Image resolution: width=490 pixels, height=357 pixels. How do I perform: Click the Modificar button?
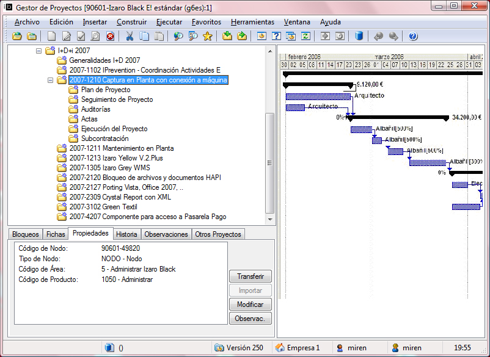(250, 305)
